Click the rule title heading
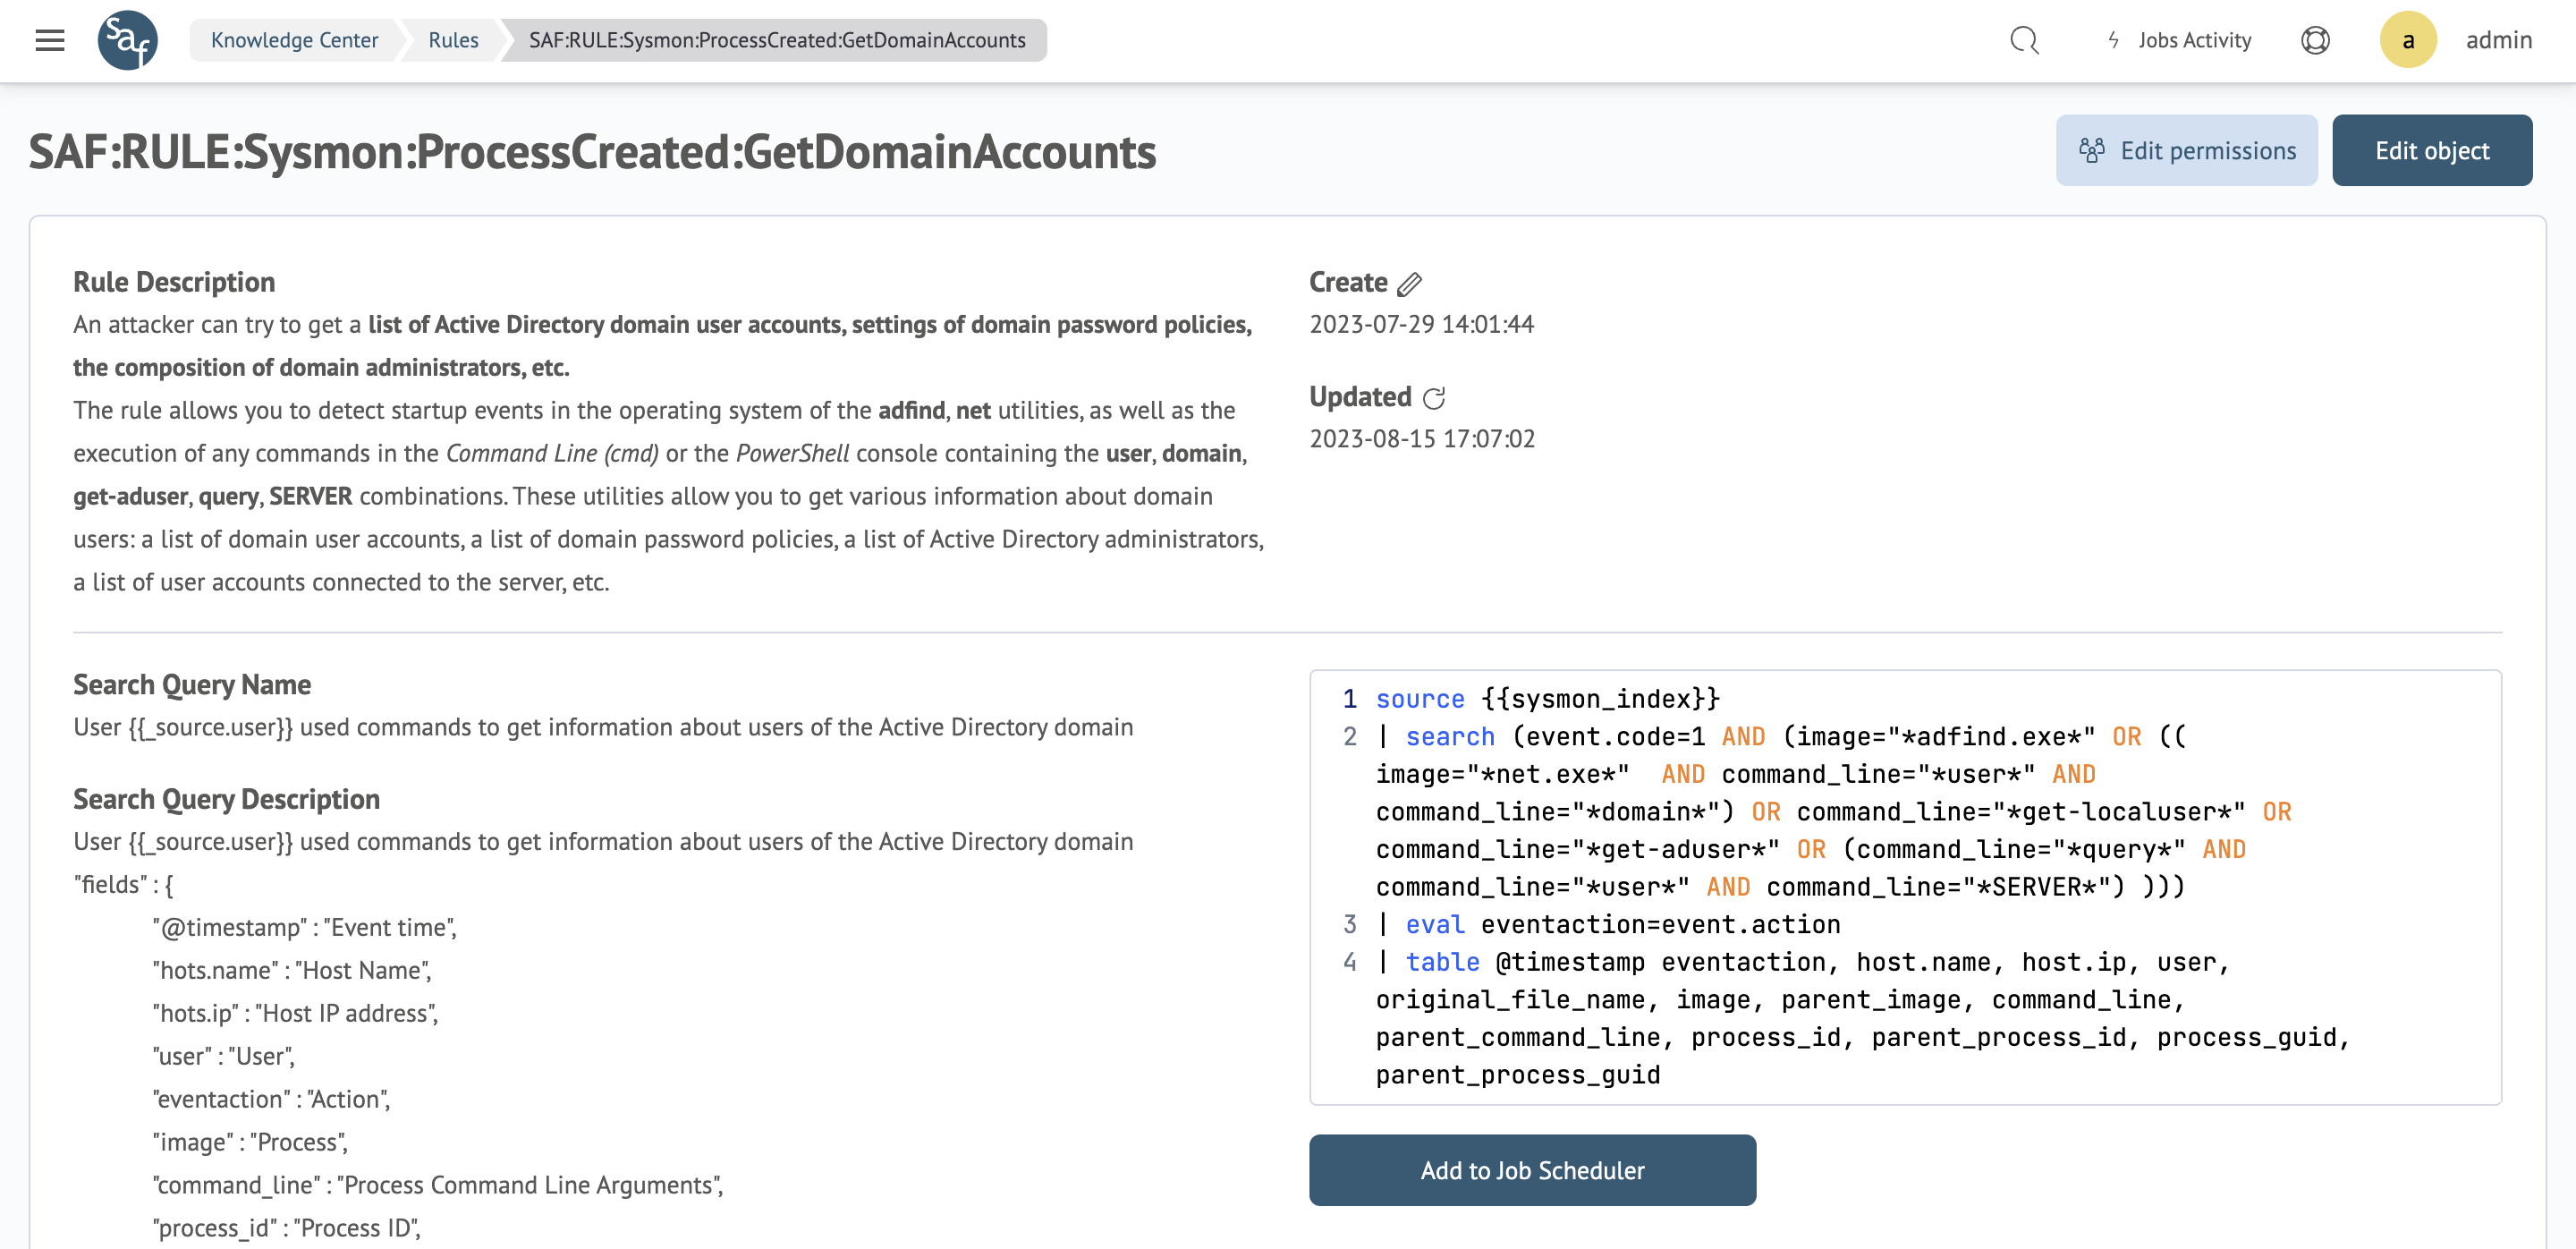2576x1249 pixels. (592, 153)
